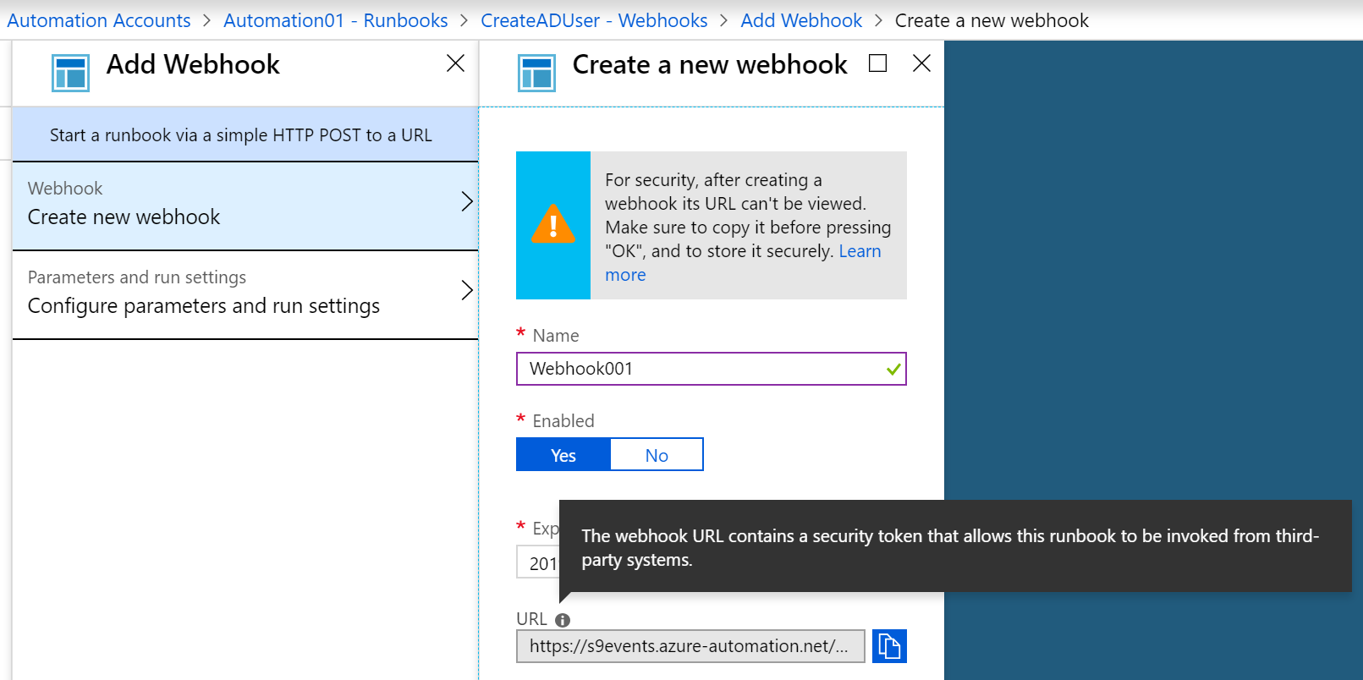Open Automation Accounts breadcrumb
Viewport: 1363px width, 680px height.
click(x=99, y=20)
